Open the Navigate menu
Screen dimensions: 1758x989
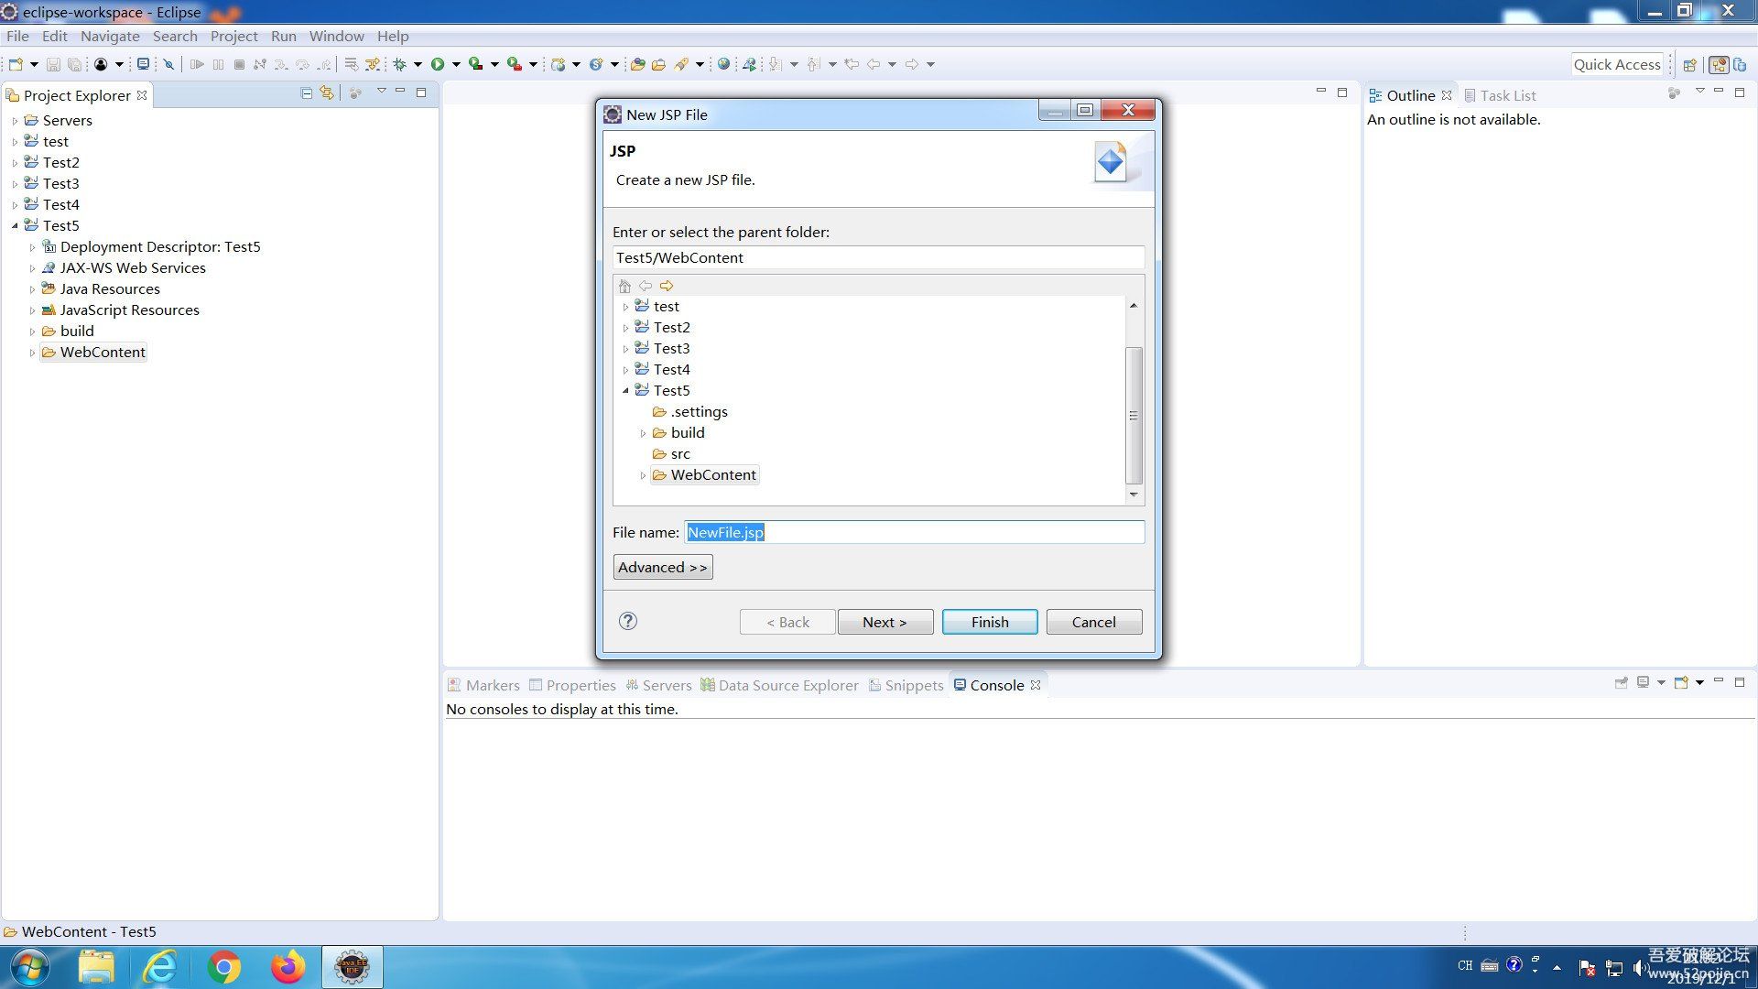tap(110, 36)
